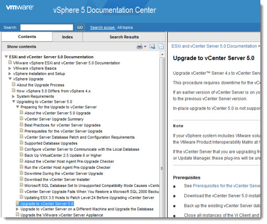Select highlighted Upgrade to vCenter Server 5.0 topic
Screen dimensions: 267x224
(47, 205)
